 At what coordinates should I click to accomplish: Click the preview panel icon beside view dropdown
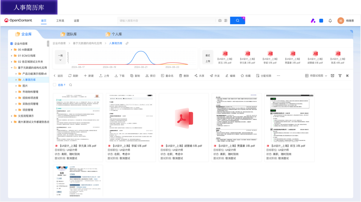tap(333, 76)
